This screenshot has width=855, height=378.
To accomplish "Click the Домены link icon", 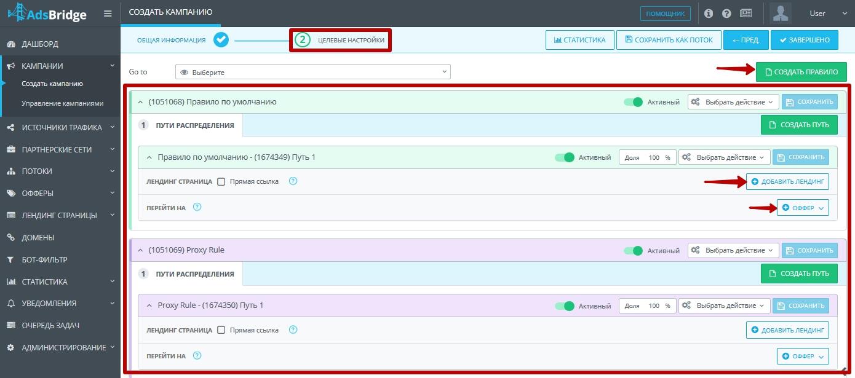I will pyautogui.click(x=10, y=237).
